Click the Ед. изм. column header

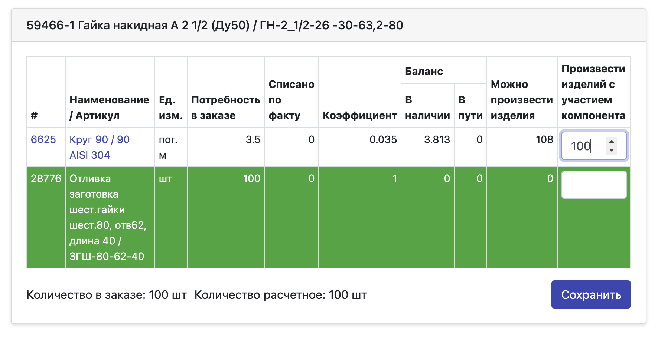pos(170,108)
